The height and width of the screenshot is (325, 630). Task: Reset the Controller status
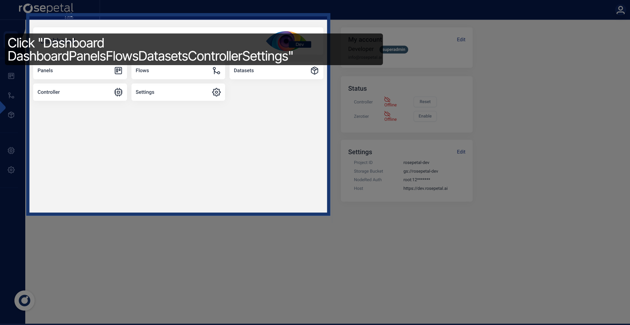pos(425,102)
